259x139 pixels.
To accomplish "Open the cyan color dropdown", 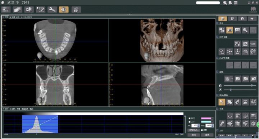I will pos(212,122).
